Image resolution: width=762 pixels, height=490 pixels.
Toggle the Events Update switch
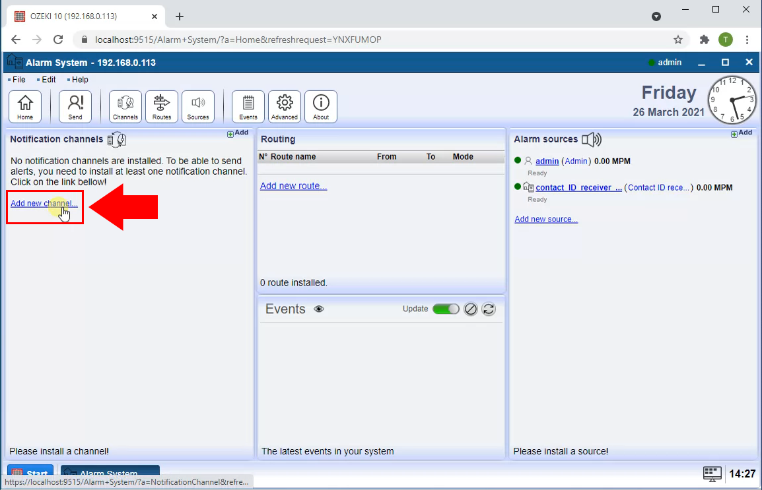click(446, 309)
